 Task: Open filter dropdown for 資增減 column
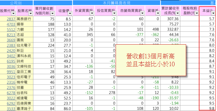pos(158,13)
